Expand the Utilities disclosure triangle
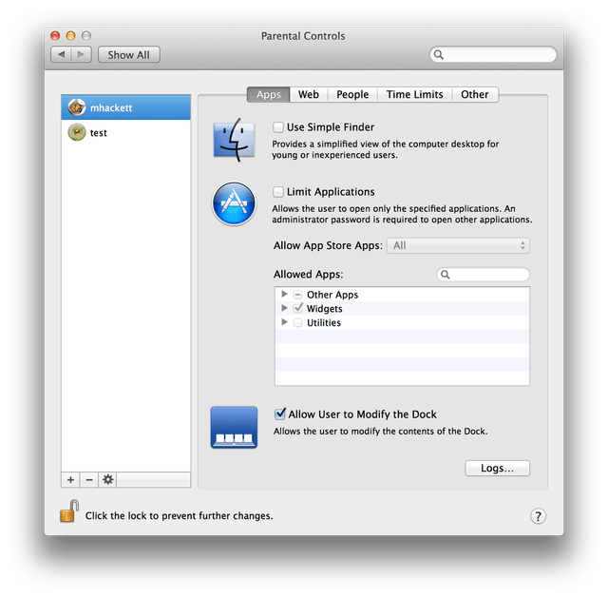Image resolution: width=608 pixels, height=597 pixels. [x=284, y=322]
